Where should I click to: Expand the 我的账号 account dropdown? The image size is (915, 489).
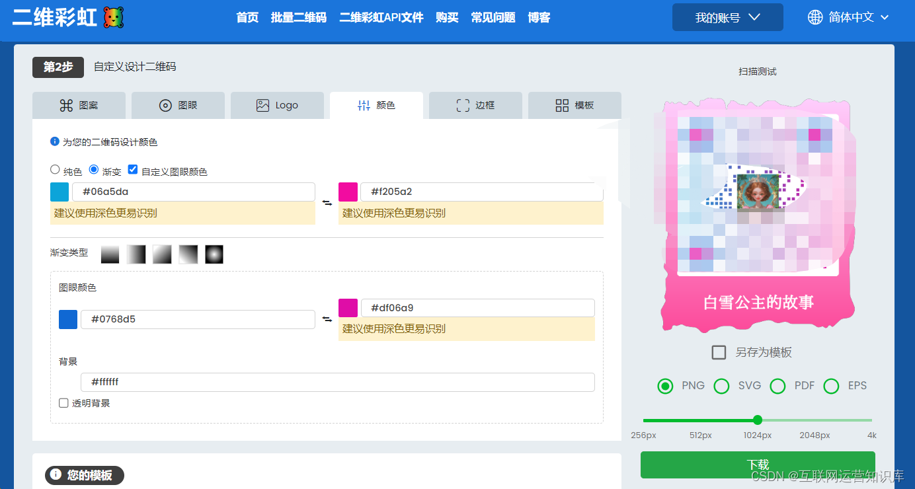(728, 17)
